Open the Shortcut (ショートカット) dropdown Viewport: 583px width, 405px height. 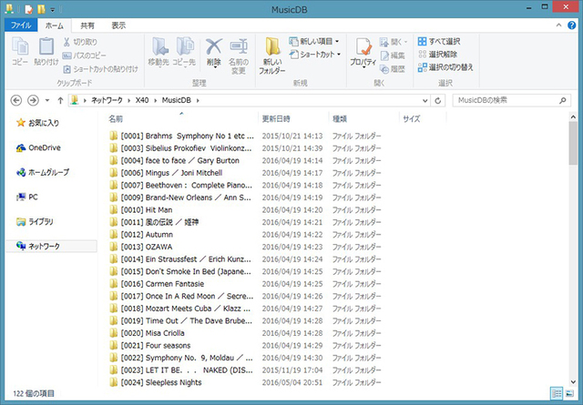tap(315, 54)
